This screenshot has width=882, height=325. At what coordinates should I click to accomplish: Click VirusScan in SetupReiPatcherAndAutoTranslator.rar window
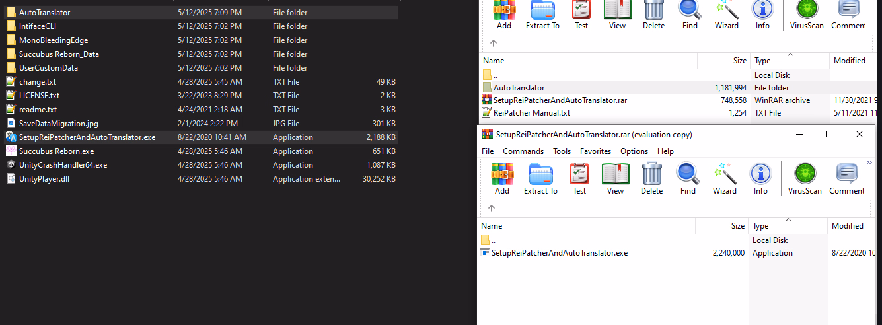click(x=805, y=179)
